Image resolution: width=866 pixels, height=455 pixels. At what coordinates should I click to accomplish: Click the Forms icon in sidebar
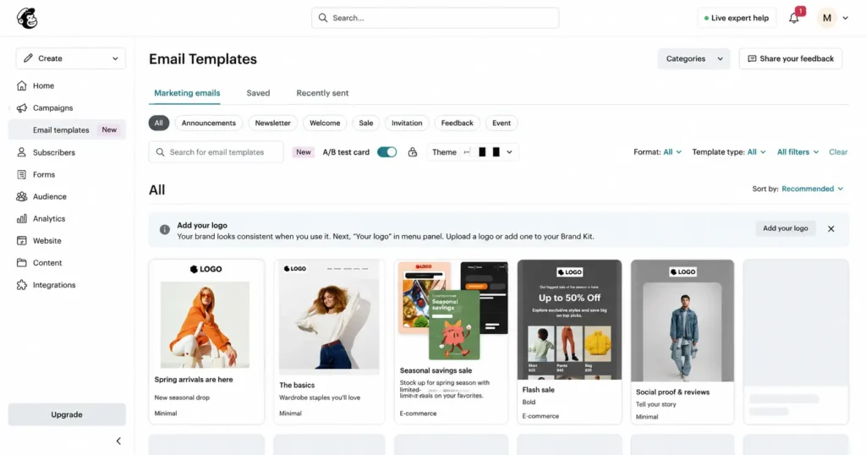coord(21,174)
